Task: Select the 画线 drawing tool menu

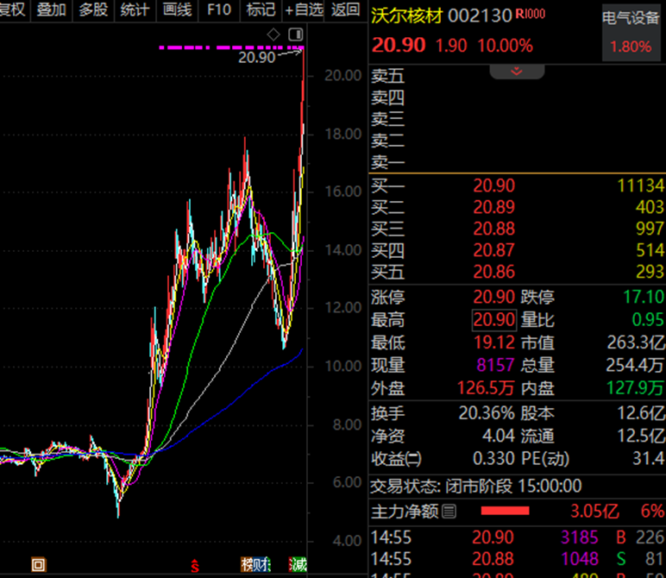Action: click(177, 9)
